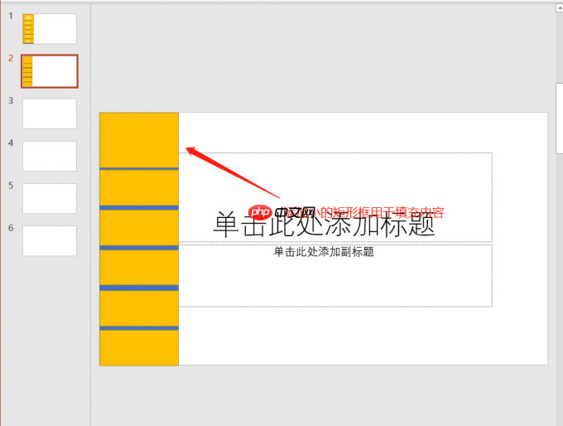Open blank slide 6 thumbnail
Viewport: 563px width, 426px height.
coord(50,241)
